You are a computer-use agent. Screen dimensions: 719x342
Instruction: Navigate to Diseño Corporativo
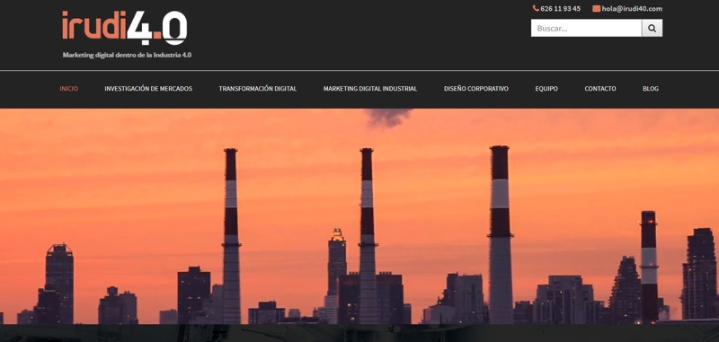coord(476,89)
